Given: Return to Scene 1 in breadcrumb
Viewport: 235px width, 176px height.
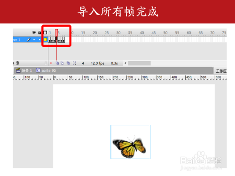Looking at the screenshot, I should point(27,70).
